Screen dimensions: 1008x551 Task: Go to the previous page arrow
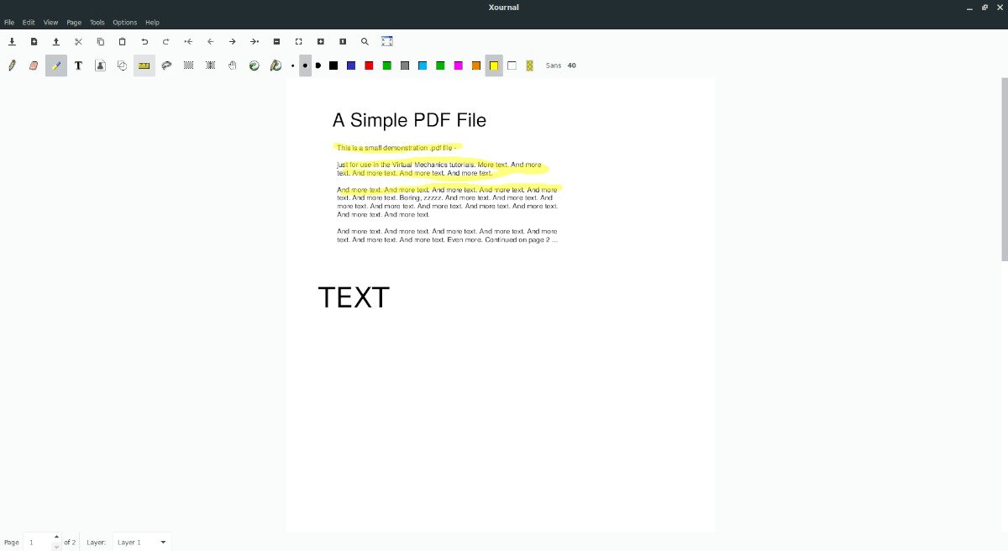210,41
